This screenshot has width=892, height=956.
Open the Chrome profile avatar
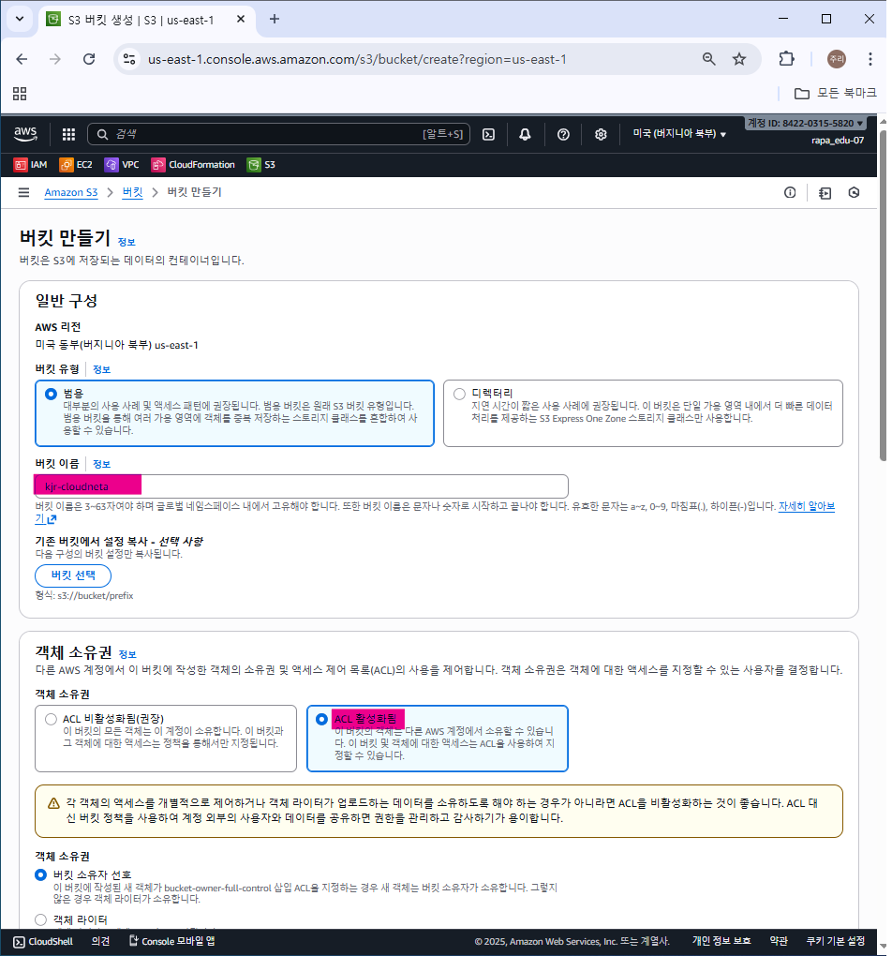[837, 59]
